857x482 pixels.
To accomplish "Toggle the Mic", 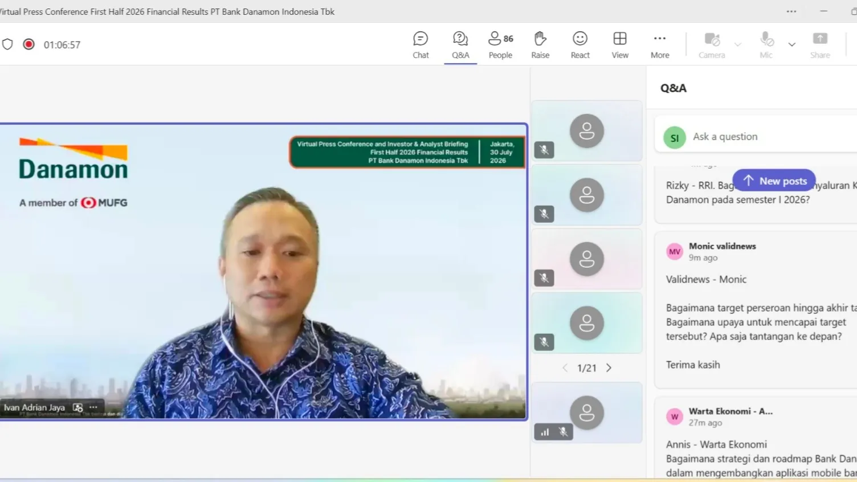I will tap(766, 45).
